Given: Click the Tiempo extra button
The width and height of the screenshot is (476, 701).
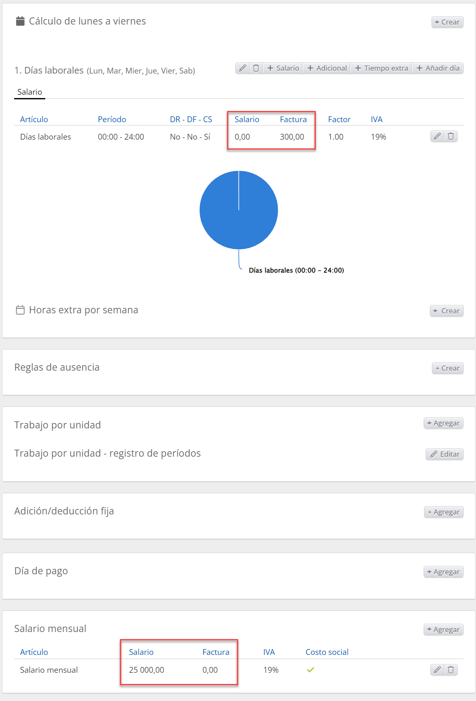Looking at the screenshot, I should click(382, 68).
